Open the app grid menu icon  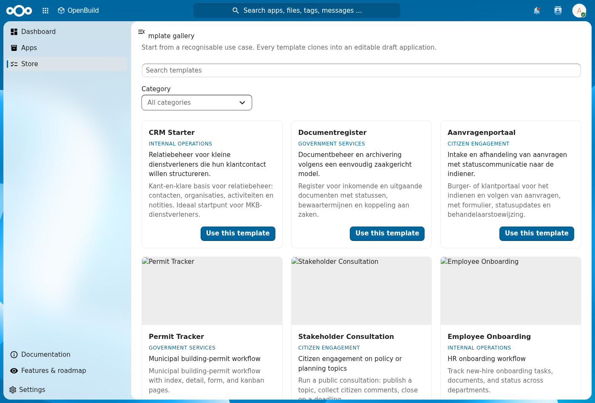click(x=45, y=11)
